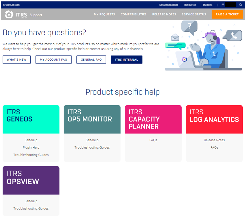Open My Account FAQ

click(54, 60)
